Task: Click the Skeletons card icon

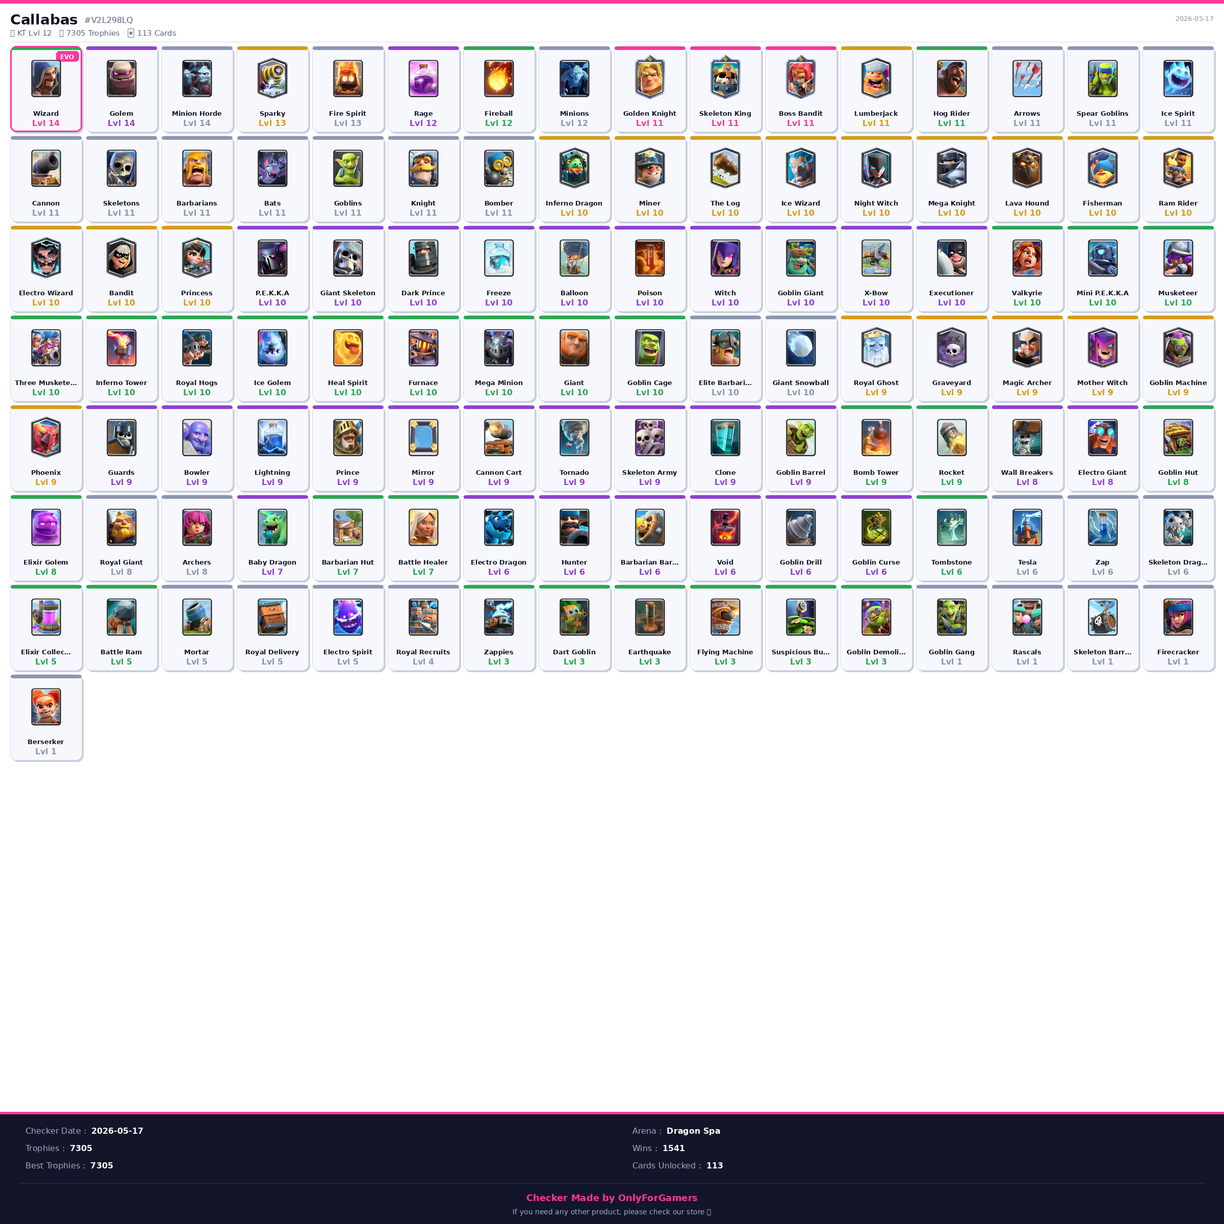Action: click(121, 168)
